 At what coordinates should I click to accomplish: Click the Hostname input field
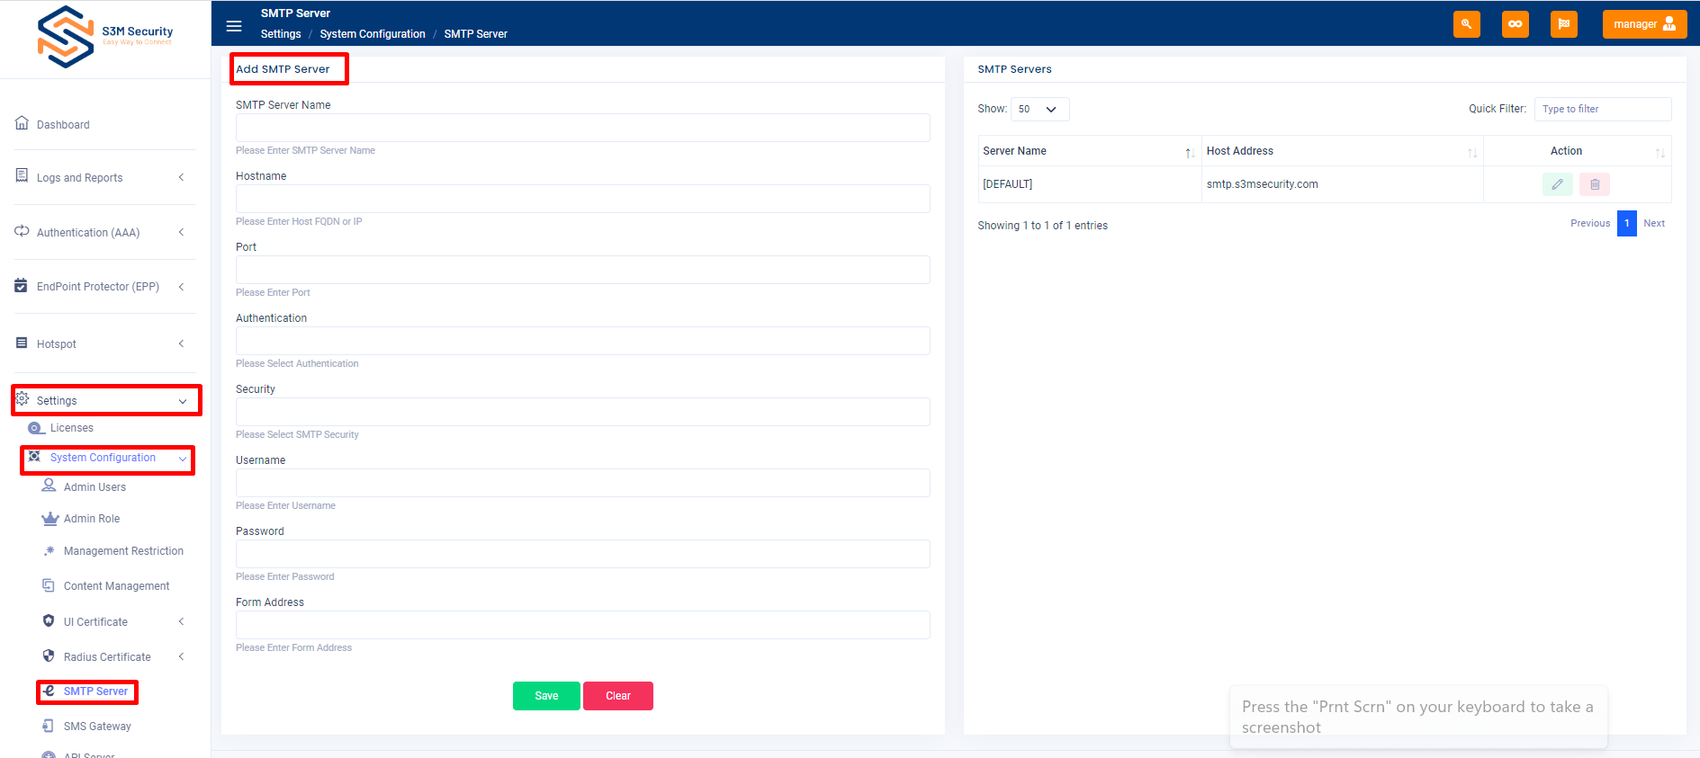pyautogui.click(x=582, y=199)
